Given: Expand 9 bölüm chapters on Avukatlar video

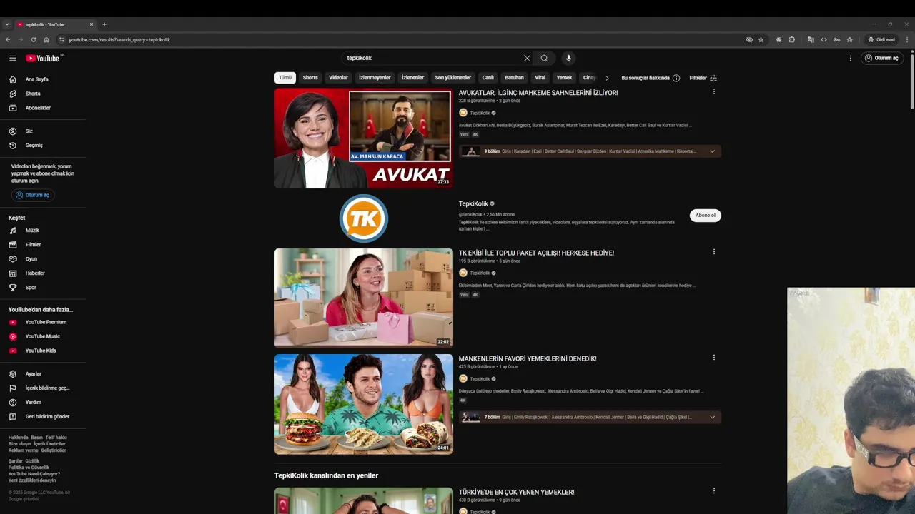Looking at the screenshot, I should 712,151.
